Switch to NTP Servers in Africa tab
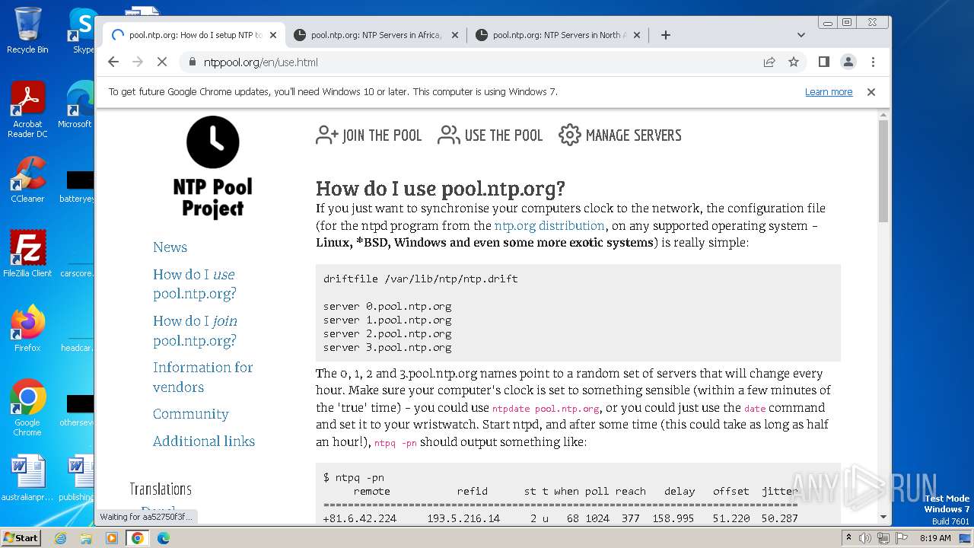 pos(376,35)
